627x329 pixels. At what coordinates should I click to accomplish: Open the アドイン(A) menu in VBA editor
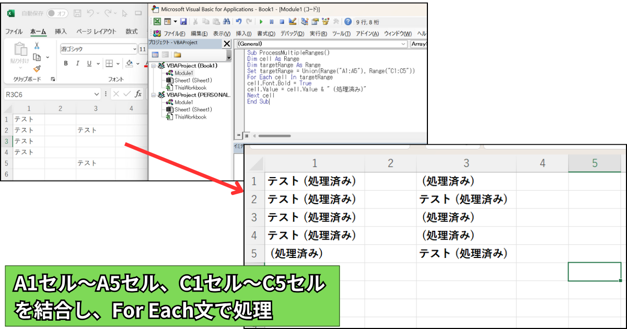(367, 34)
